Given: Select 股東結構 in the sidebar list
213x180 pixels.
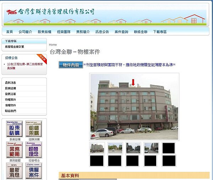Looking at the screenshot, I should 10,88.
